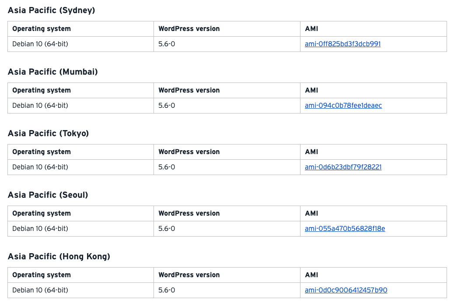Click the AMI header in the Hong Kong table
The height and width of the screenshot is (306, 454).
[311, 275]
